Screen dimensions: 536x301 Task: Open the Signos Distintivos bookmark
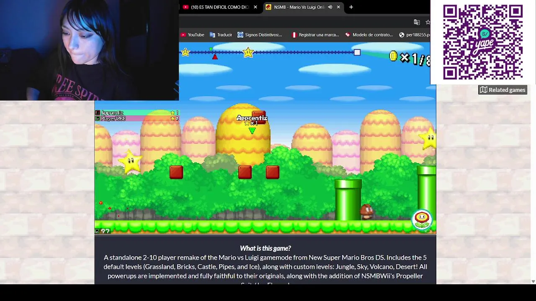point(260,35)
